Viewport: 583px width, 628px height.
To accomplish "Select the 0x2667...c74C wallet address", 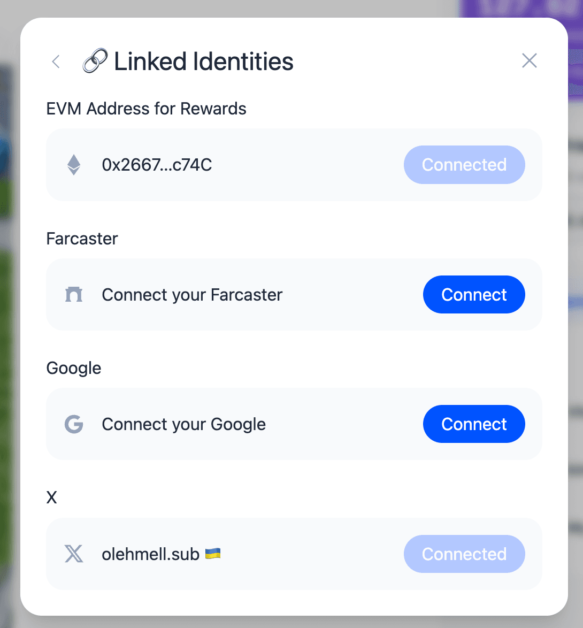I will 157,165.
